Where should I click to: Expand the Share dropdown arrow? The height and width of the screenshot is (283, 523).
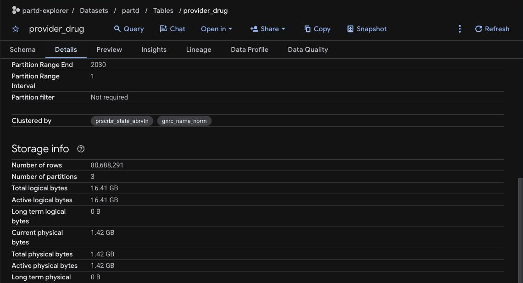[x=284, y=29]
